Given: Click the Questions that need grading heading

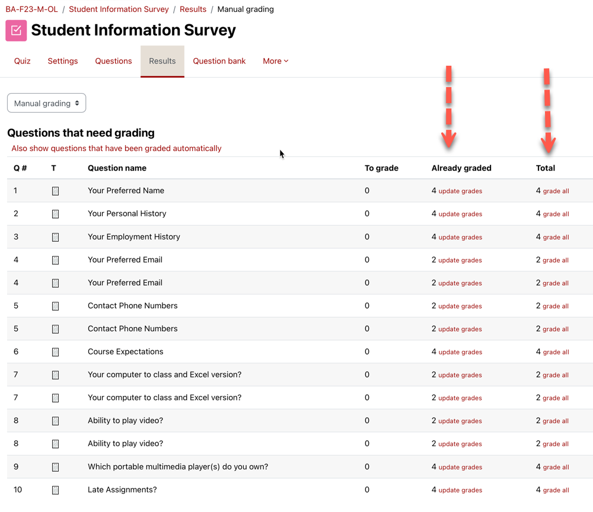Looking at the screenshot, I should tap(81, 133).
